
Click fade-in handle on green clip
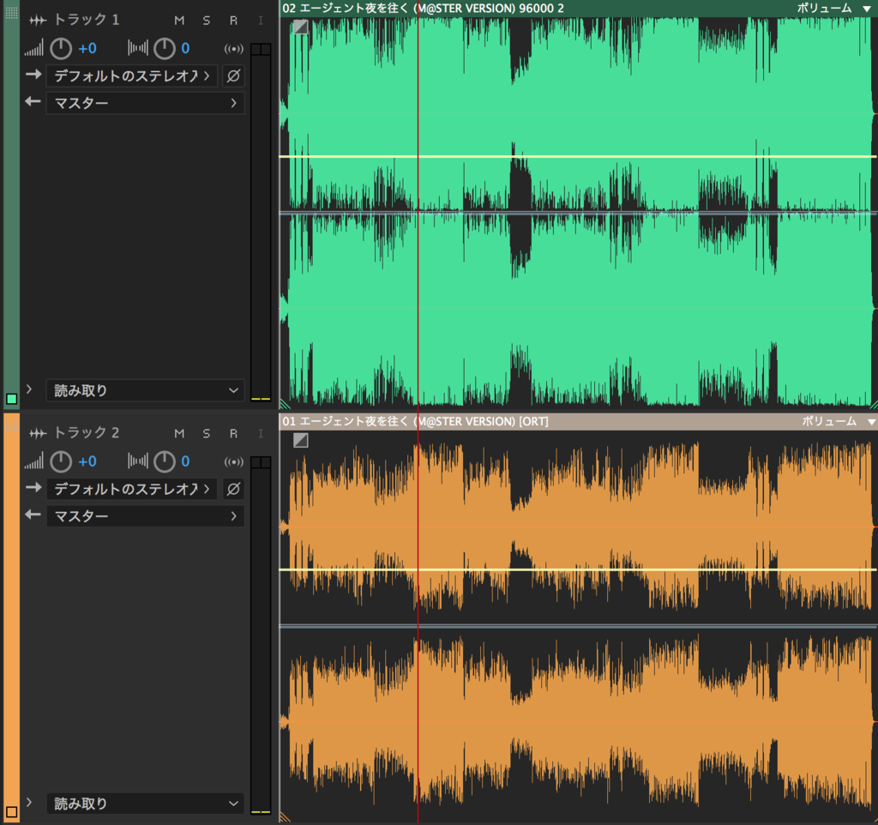[x=300, y=27]
